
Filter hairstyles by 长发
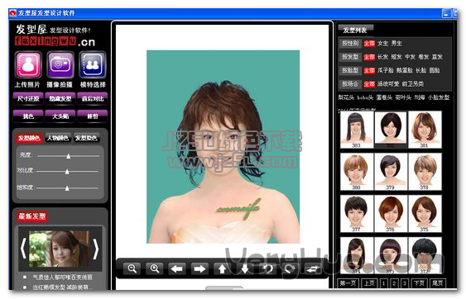pos(382,57)
